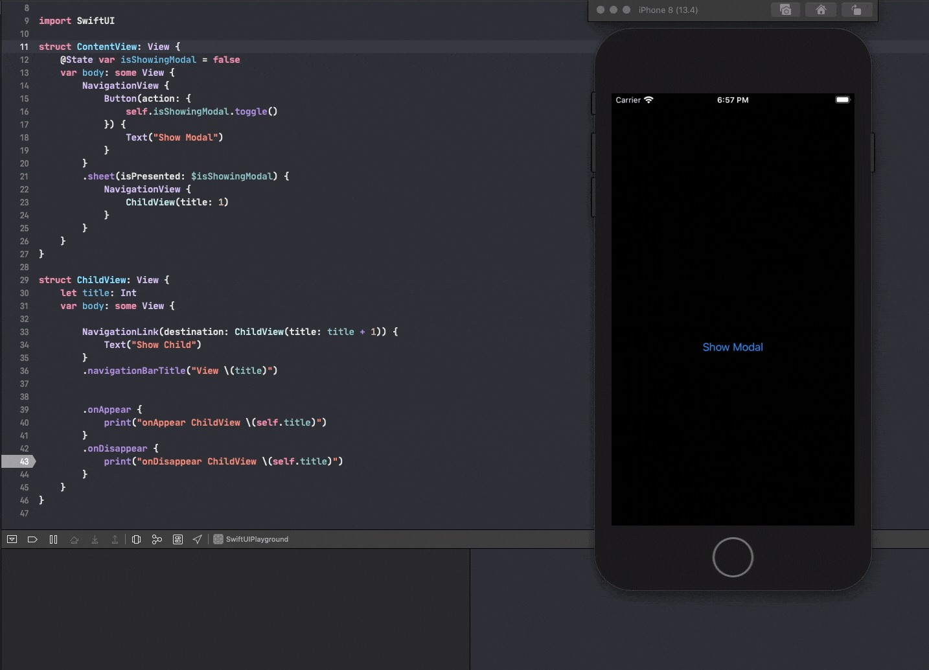Click on 'import SwiftUI' text

(x=76, y=21)
